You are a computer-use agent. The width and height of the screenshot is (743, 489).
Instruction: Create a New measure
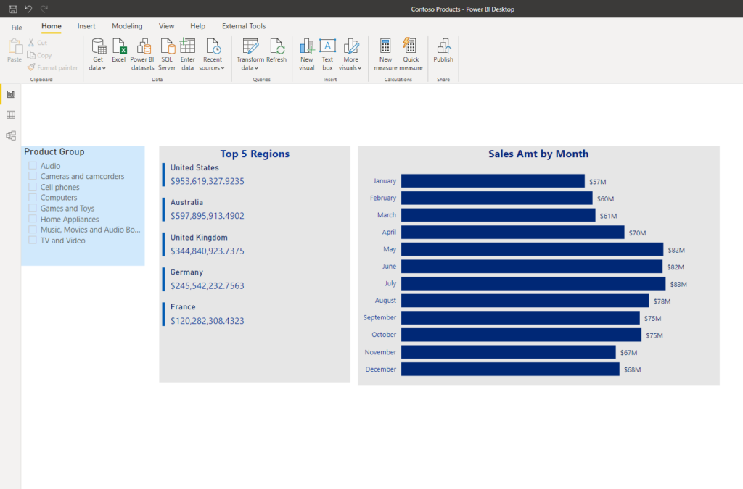pos(385,54)
